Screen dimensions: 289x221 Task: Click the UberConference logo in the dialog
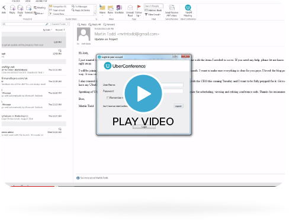click(125, 66)
